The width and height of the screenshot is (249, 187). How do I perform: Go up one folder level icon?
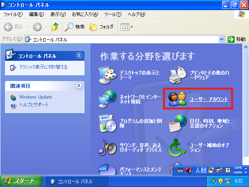(55, 27)
